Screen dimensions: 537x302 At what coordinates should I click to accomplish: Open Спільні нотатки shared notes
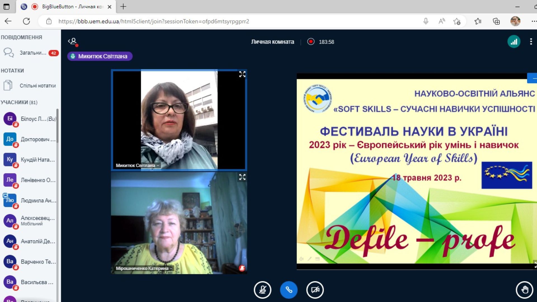point(30,86)
